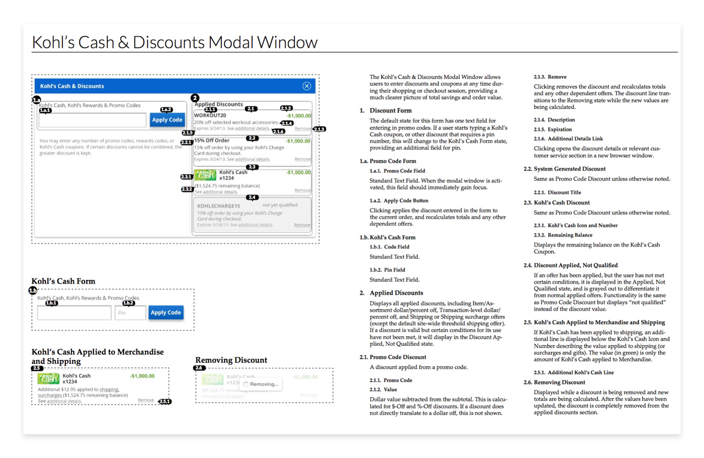
Task: Remove the WORKOUT20 discount
Action: coord(302,128)
